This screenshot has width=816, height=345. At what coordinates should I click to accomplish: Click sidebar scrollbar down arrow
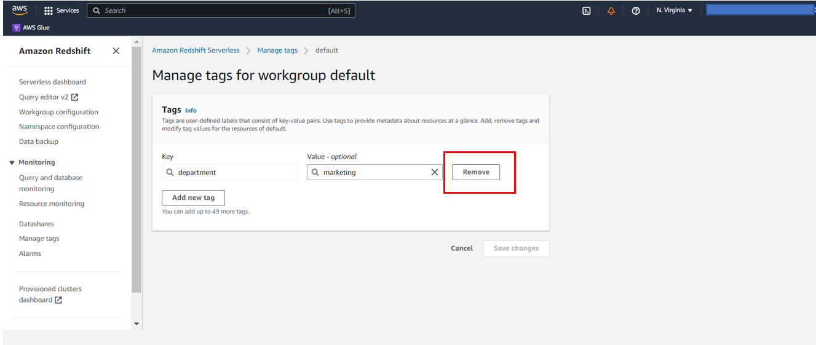click(137, 323)
